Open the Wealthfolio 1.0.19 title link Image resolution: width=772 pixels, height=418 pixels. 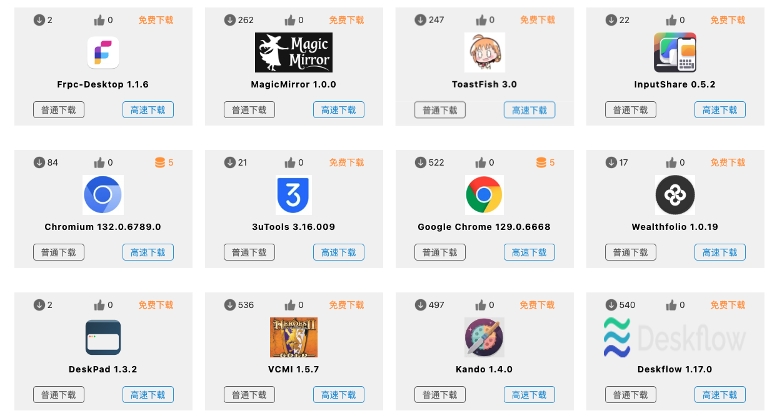(675, 227)
